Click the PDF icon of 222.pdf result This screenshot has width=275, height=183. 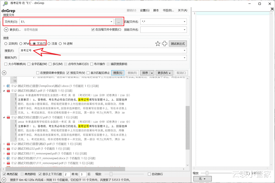click(8, 149)
